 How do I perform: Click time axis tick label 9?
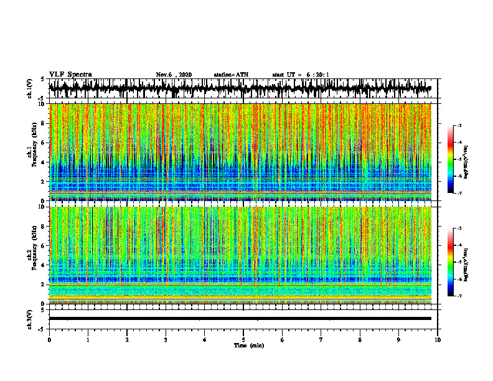tap(398, 340)
